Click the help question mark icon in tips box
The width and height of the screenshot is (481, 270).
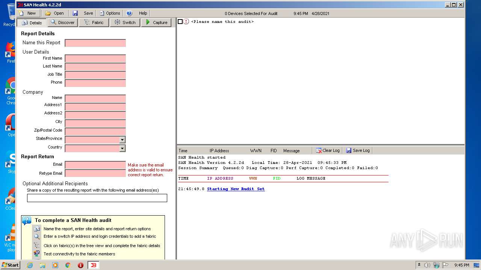click(x=27, y=220)
